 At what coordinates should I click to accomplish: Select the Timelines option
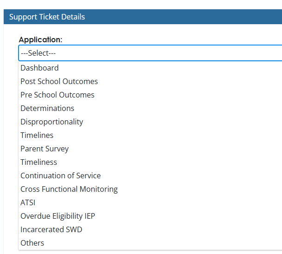[37, 135]
